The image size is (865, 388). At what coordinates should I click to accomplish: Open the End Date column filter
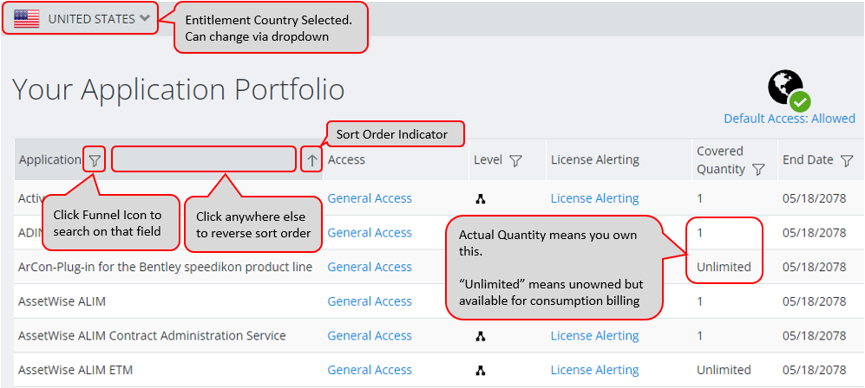849,160
